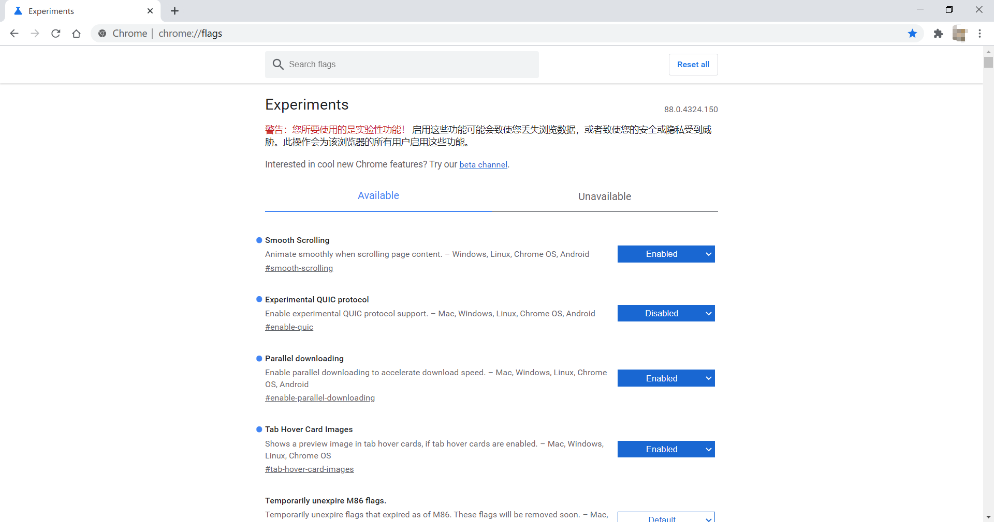Click the site info icon before chrome://flags

tap(102, 33)
